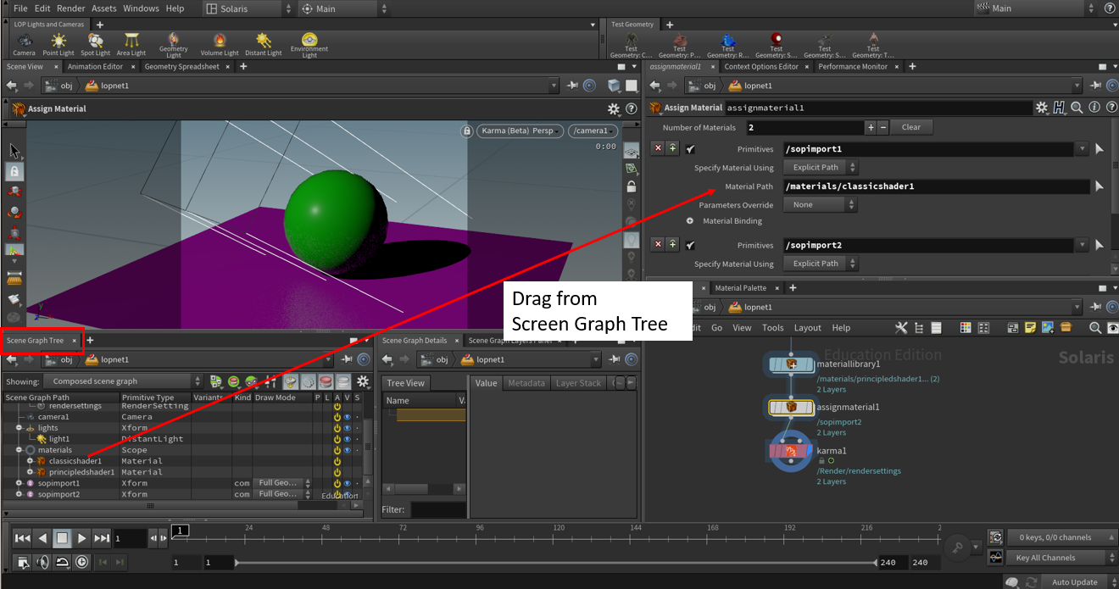Open the Specify Material Using Explicit Path dropdown
The width and height of the screenshot is (1119, 589).
820,168
